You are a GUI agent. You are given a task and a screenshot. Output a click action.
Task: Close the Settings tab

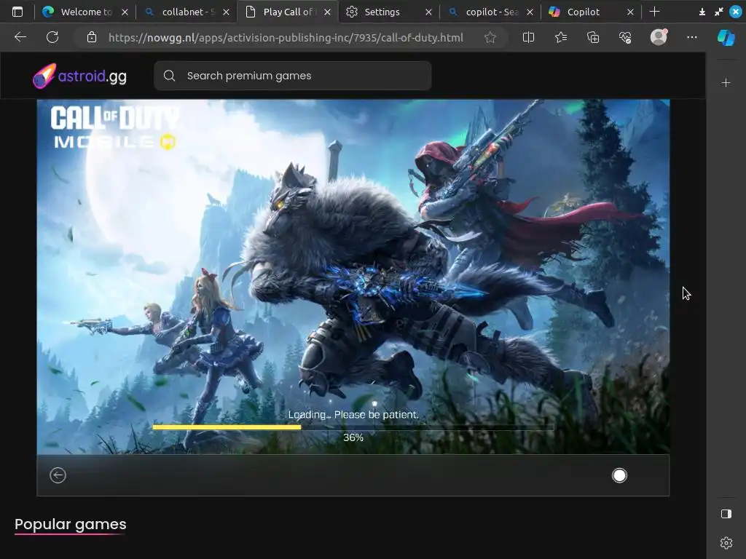coord(428,12)
